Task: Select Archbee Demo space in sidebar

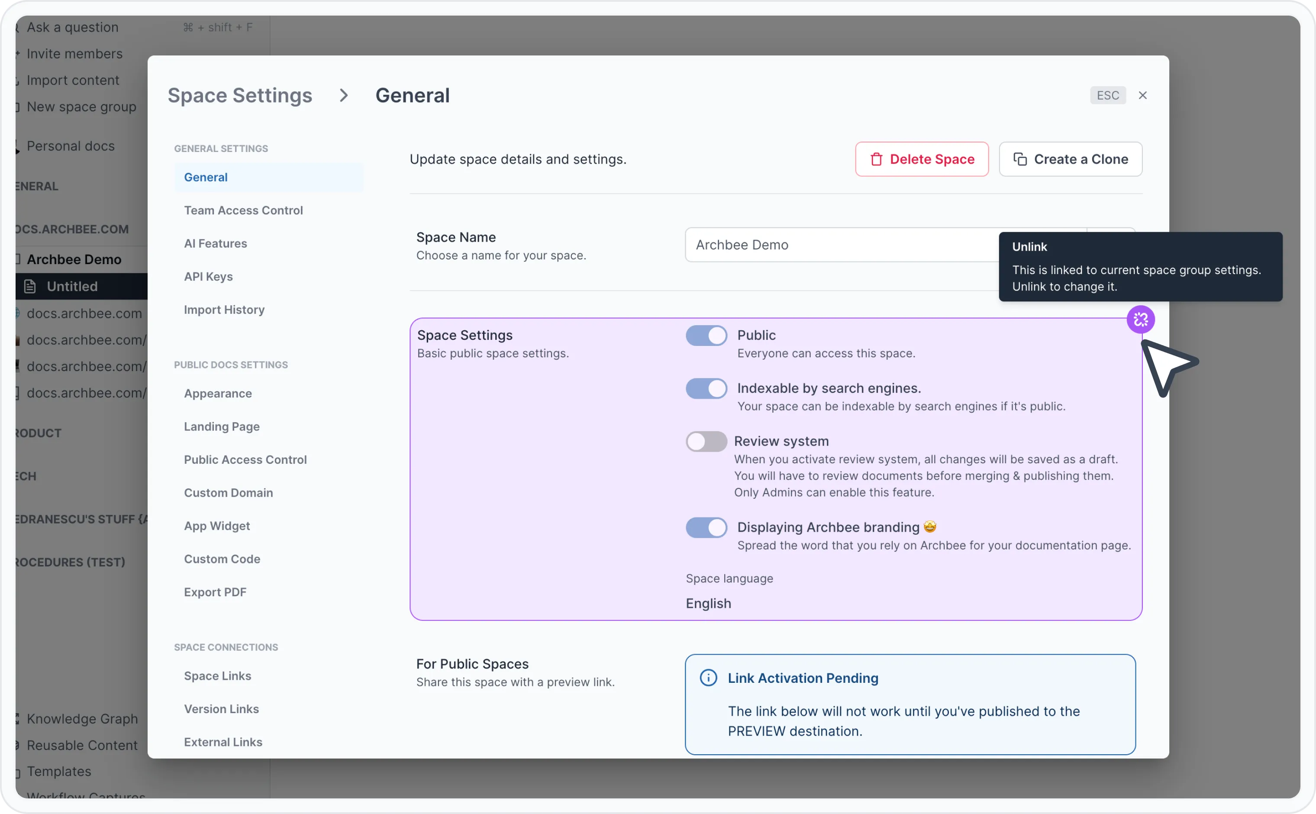Action: (74, 259)
